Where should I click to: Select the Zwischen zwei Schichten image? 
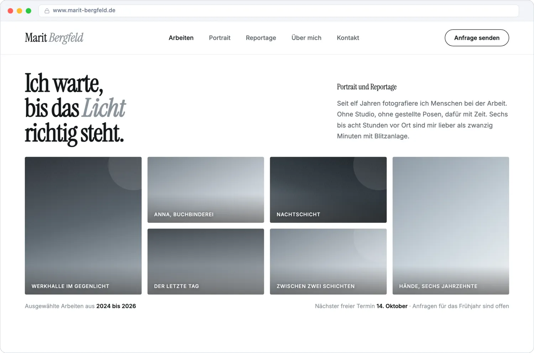328,262
